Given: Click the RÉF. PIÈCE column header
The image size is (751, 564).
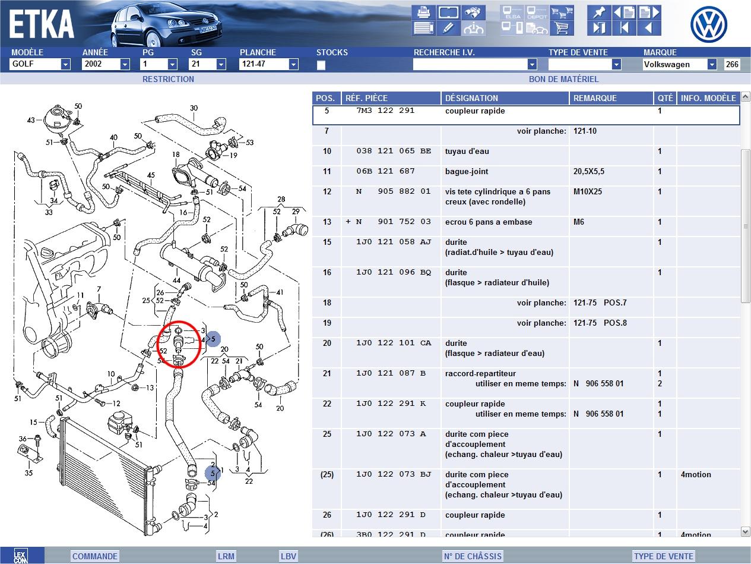Looking at the screenshot, I should (391, 98).
